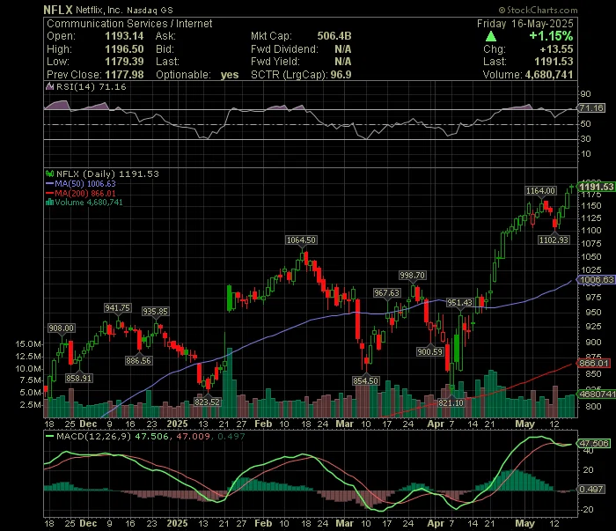Viewport: 616px width, 531px height.
Task: Click the RSI(14) 71.16 panel label
Action: pos(92,87)
